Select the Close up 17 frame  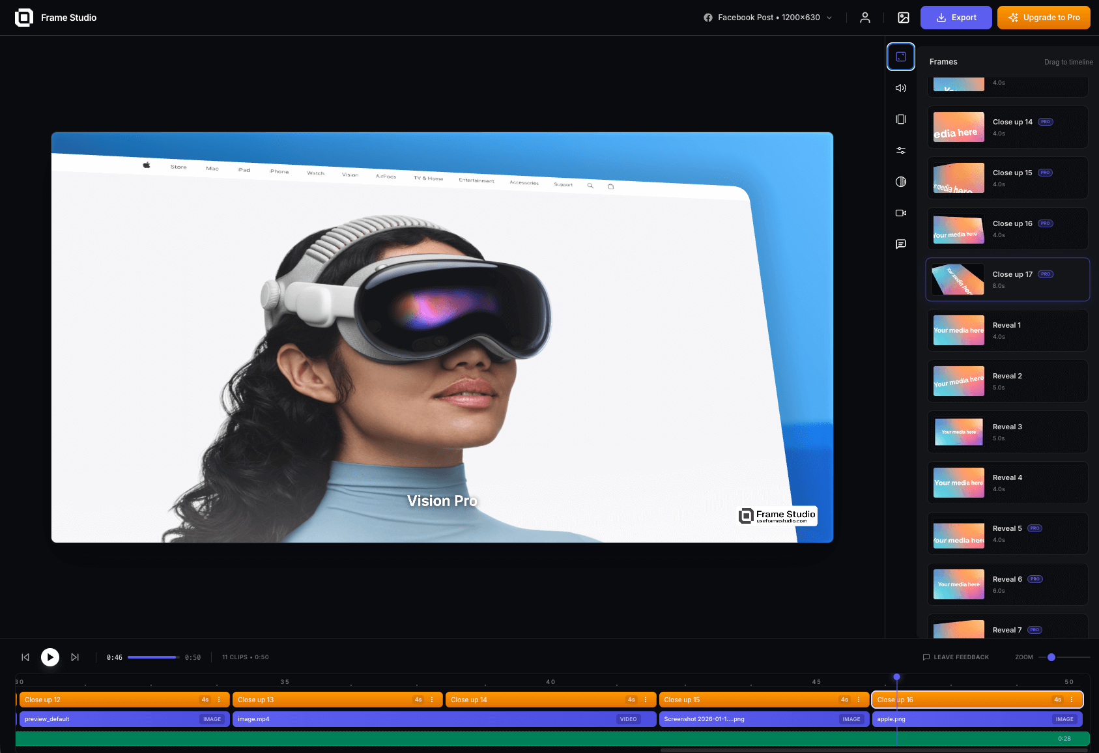pos(1007,279)
